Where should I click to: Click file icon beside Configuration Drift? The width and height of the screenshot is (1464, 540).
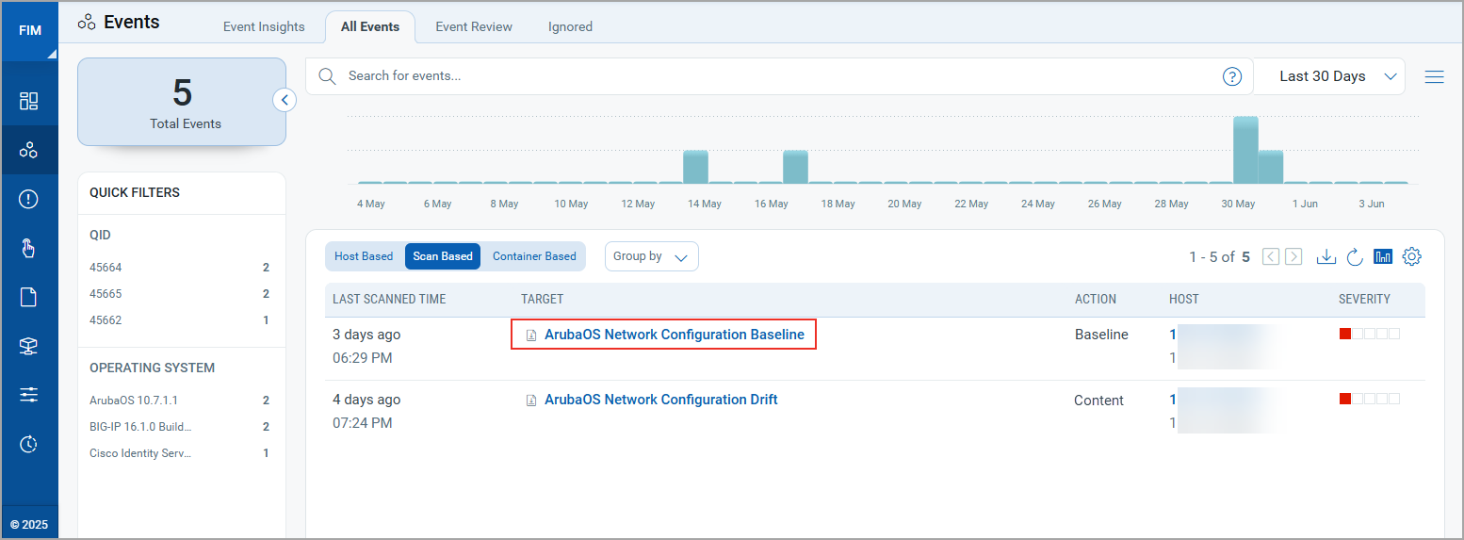pyautogui.click(x=531, y=401)
